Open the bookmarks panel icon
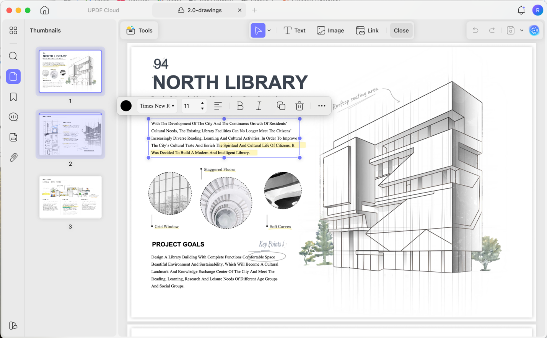 tap(13, 97)
